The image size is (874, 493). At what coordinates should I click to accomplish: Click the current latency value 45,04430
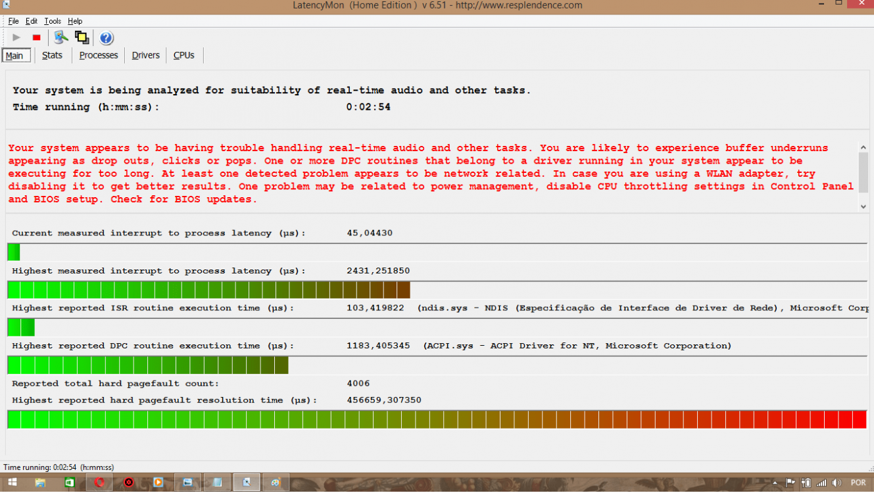pyautogui.click(x=370, y=233)
